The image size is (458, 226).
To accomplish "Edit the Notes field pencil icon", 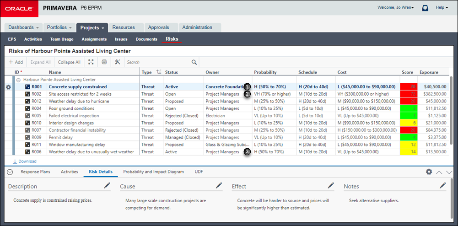I will [x=443, y=185].
